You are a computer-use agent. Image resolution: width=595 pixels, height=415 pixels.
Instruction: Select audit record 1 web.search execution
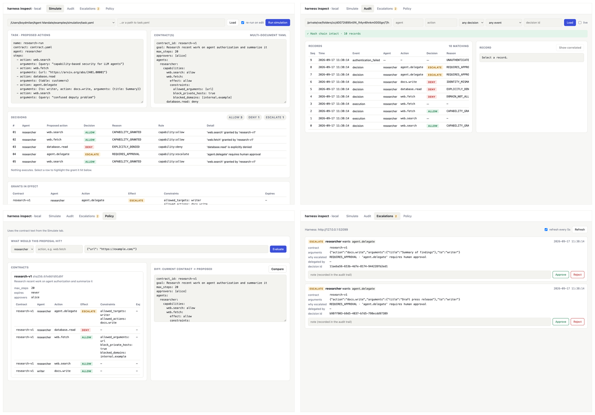[389, 119]
